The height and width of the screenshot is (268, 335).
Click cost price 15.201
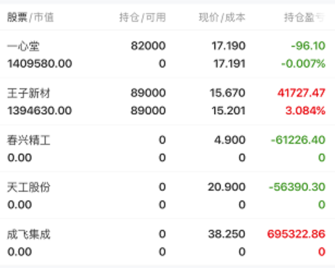(x=228, y=110)
